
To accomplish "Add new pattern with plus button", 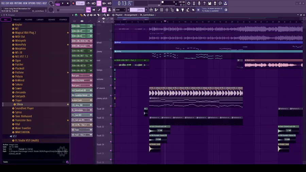I will point(146,10).
